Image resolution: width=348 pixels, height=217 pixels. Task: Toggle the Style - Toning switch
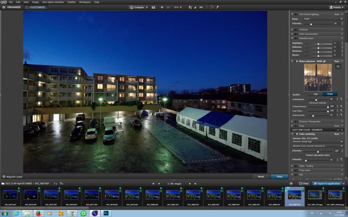coord(296,166)
